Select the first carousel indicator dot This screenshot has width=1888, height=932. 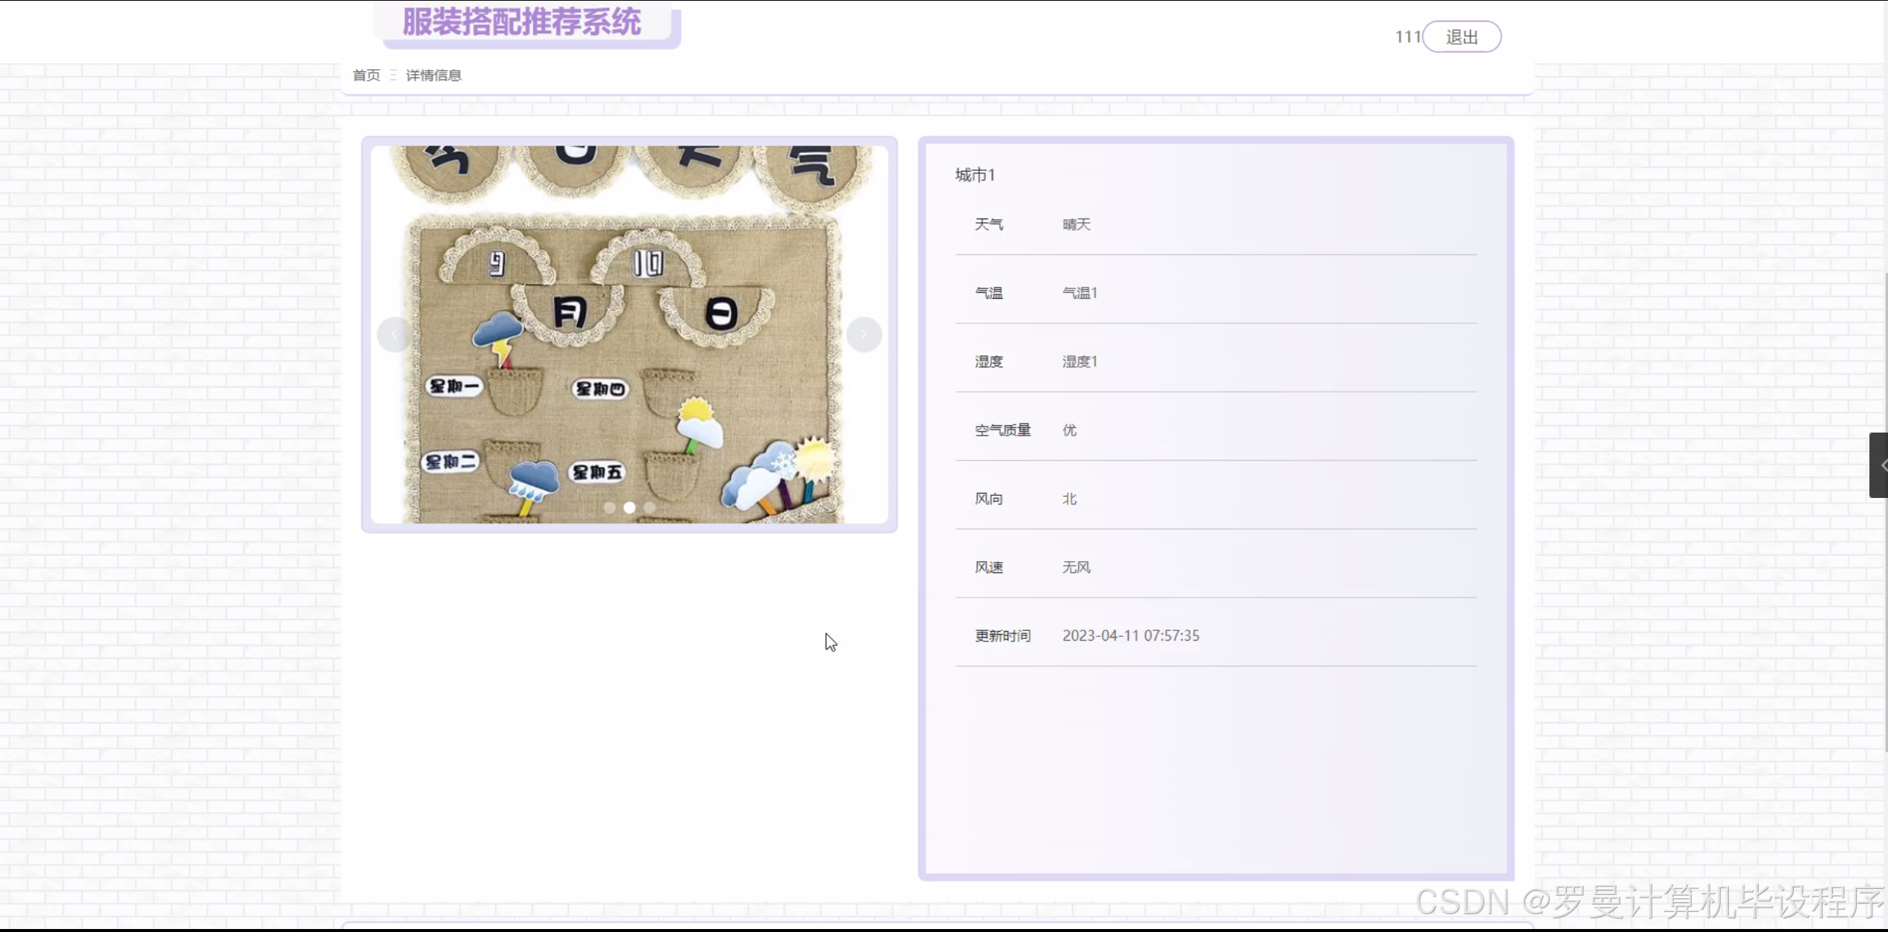coord(610,508)
